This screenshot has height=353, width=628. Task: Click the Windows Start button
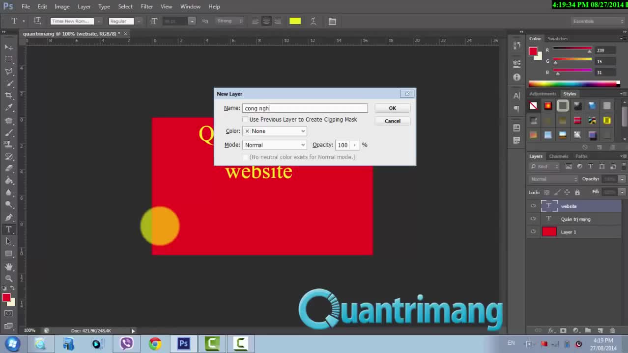pyautogui.click(x=13, y=344)
